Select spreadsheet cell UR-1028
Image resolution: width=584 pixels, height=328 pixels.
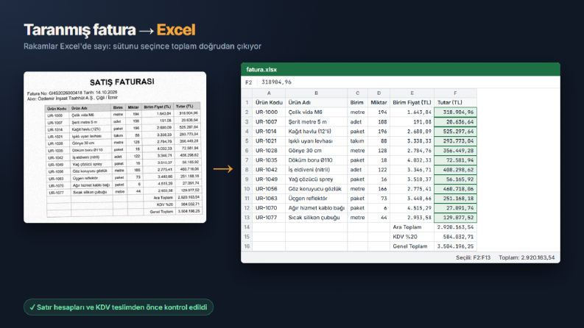(x=269, y=151)
